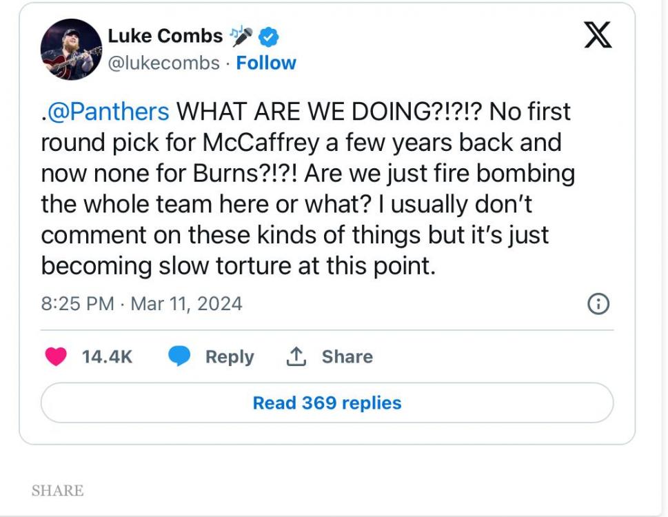Click the Share text label
Screen dimensions: 668x517
point(347,357)
